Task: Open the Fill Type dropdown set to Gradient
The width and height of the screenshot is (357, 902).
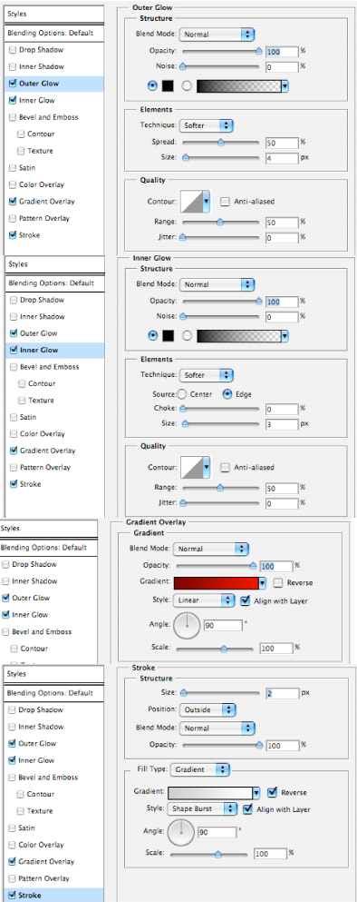Action: pos(199,769)
